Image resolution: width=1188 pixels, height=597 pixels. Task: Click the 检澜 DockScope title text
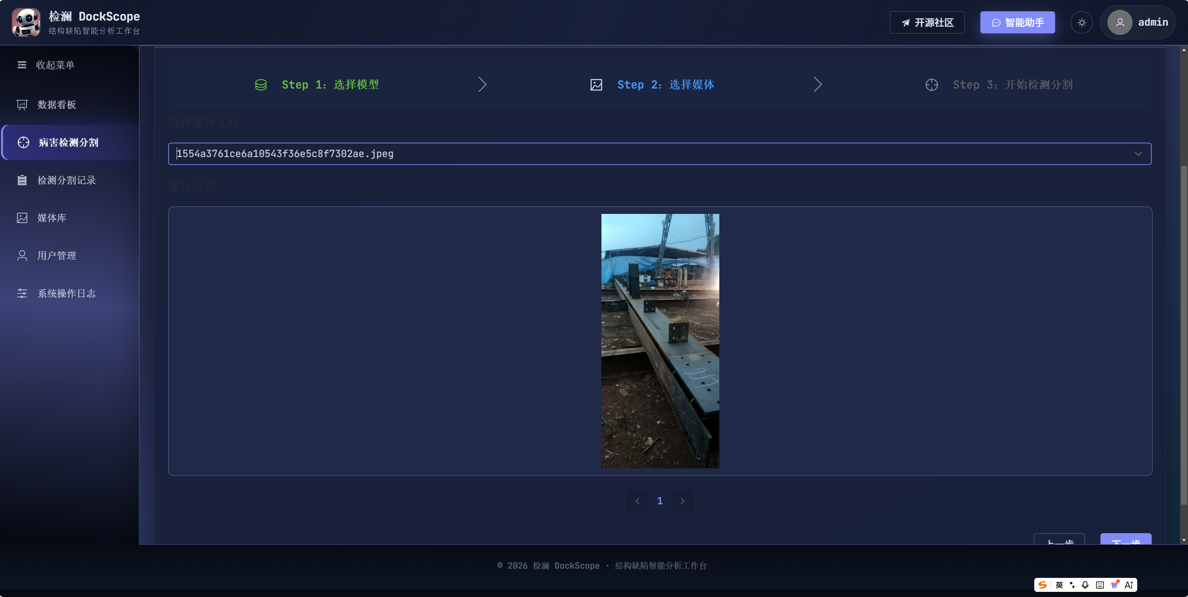(x=94, y=16)
